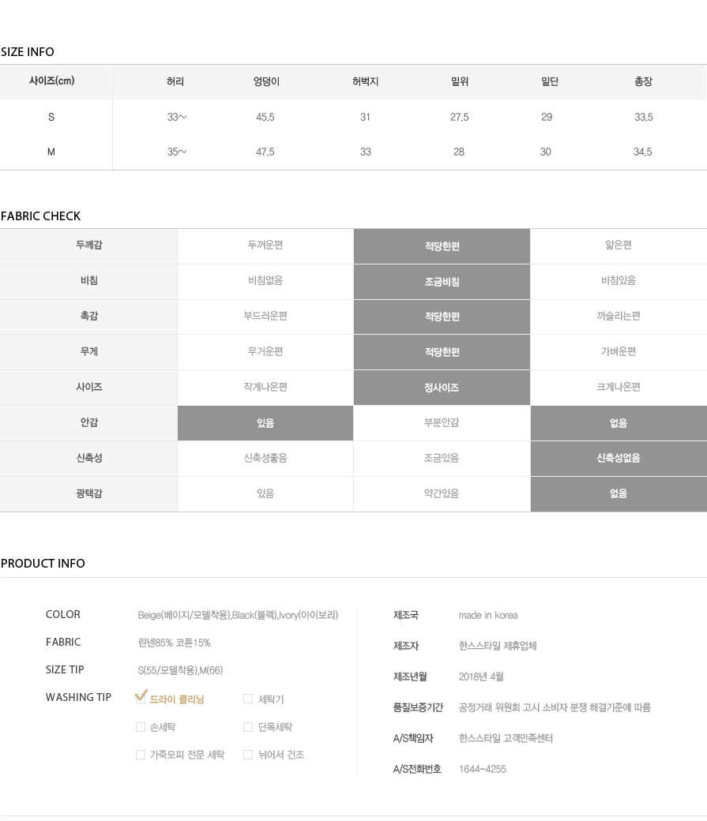The image size is (707, 821).
Task: Click the 광택감 row label
Action: 88,493
